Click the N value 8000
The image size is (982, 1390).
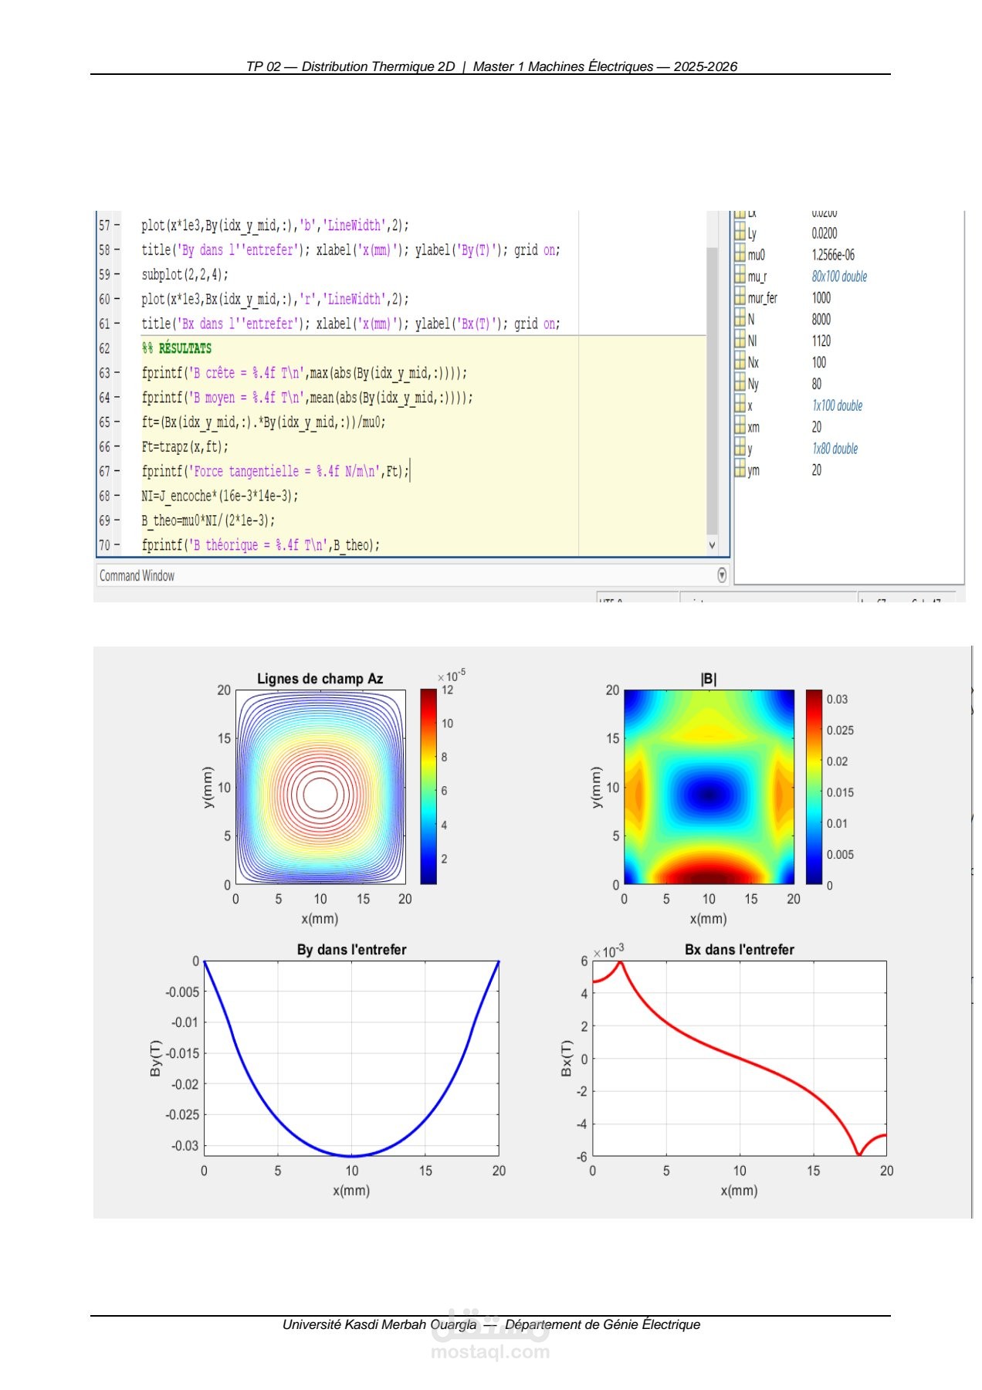(821, 319)
